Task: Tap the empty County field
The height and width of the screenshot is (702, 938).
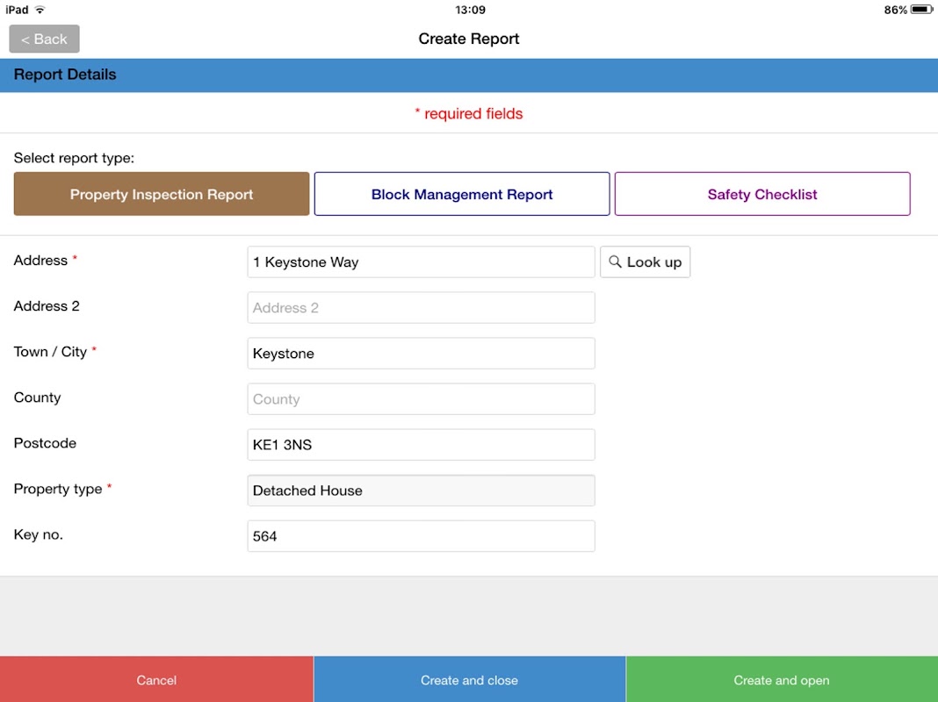Action: 422,399
